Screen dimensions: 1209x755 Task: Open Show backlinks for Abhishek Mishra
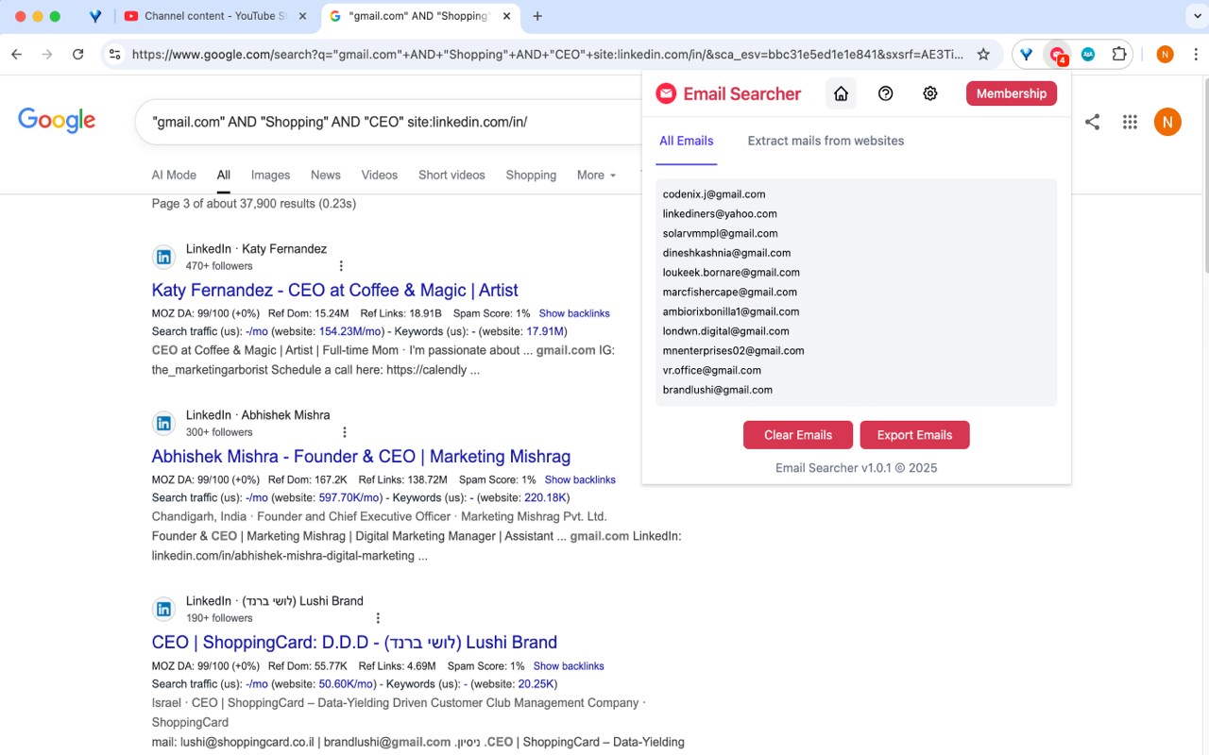pos(580,478)
